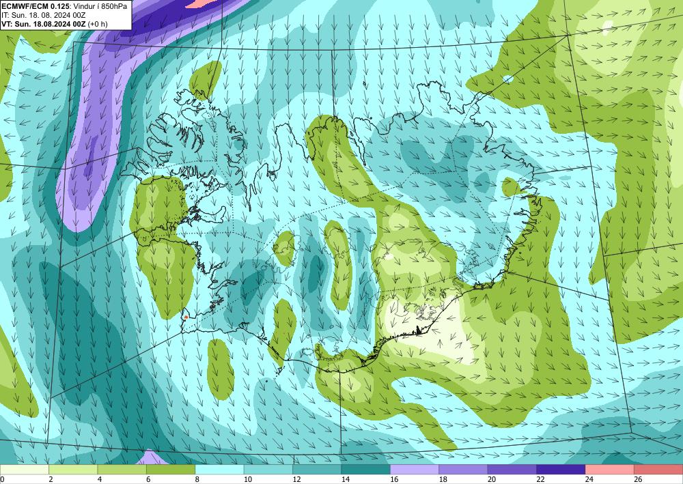Click the dark teal 14–16 legend swatch
Screen dimensions: 683x484
tap(366, 470)
